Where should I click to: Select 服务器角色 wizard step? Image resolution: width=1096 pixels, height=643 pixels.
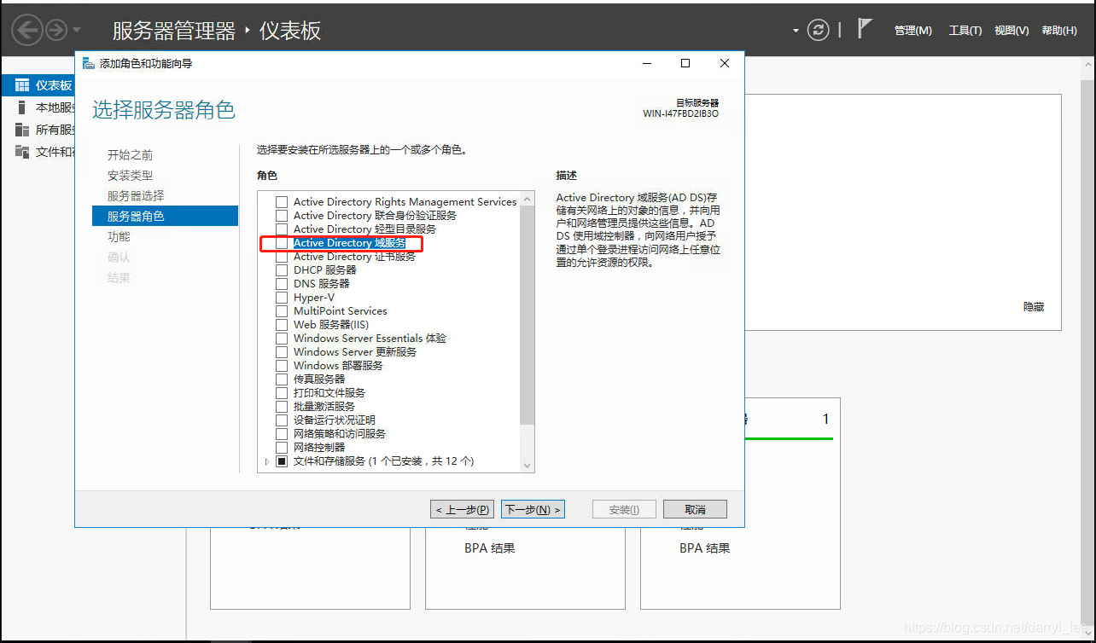pyautogui.click(x=165, y=217)
